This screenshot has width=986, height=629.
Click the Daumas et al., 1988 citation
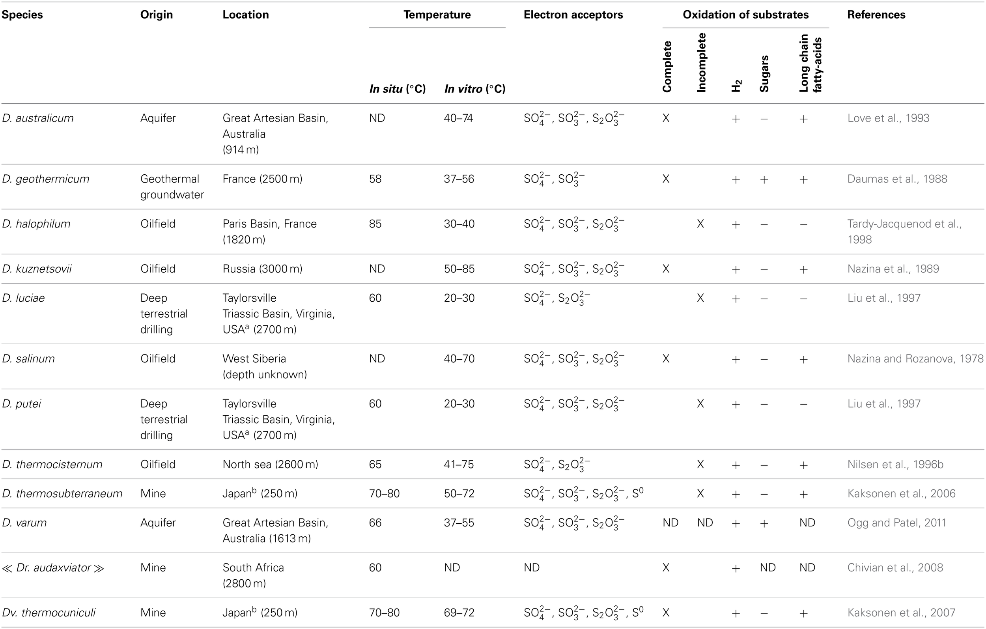897,179
